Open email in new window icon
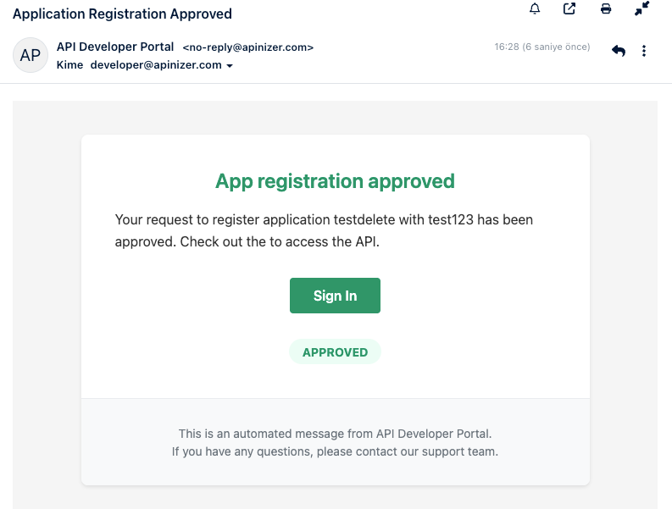 click(x=569, y=9)
